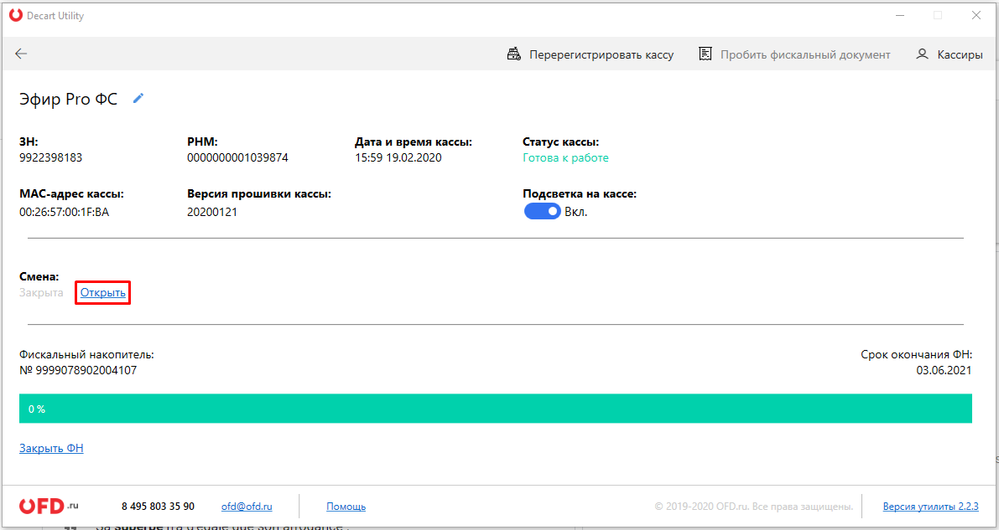Click the status text Готова к работе
Viewport: 999px width, 530px height.
point(565,157)
